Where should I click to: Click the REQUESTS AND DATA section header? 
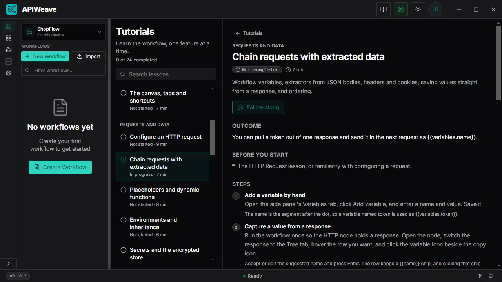point(145,125)
